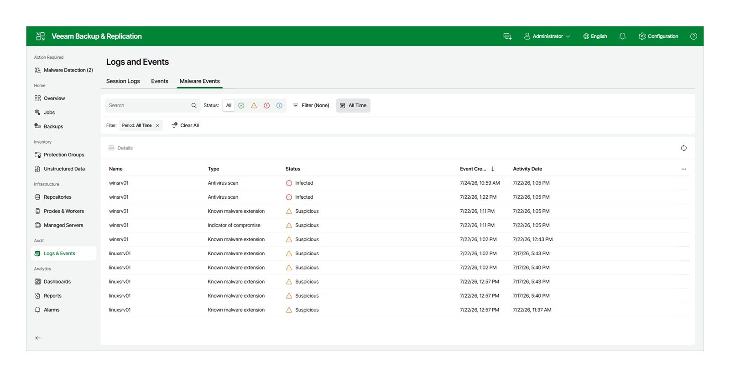The height and width of the screenshot is (377, 730).
Task: Open the Backups page
Action: pos(63,127)
